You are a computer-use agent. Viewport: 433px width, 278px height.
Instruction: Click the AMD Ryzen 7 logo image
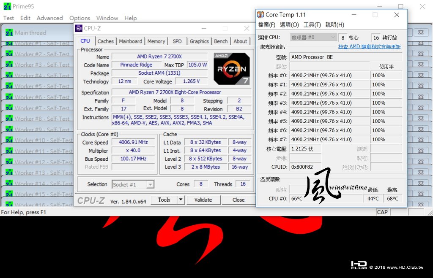pos(231,69)
